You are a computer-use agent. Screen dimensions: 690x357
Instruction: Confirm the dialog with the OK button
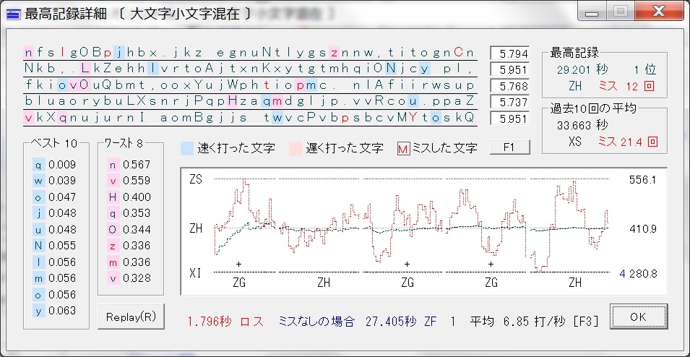(x=638, y=317)
